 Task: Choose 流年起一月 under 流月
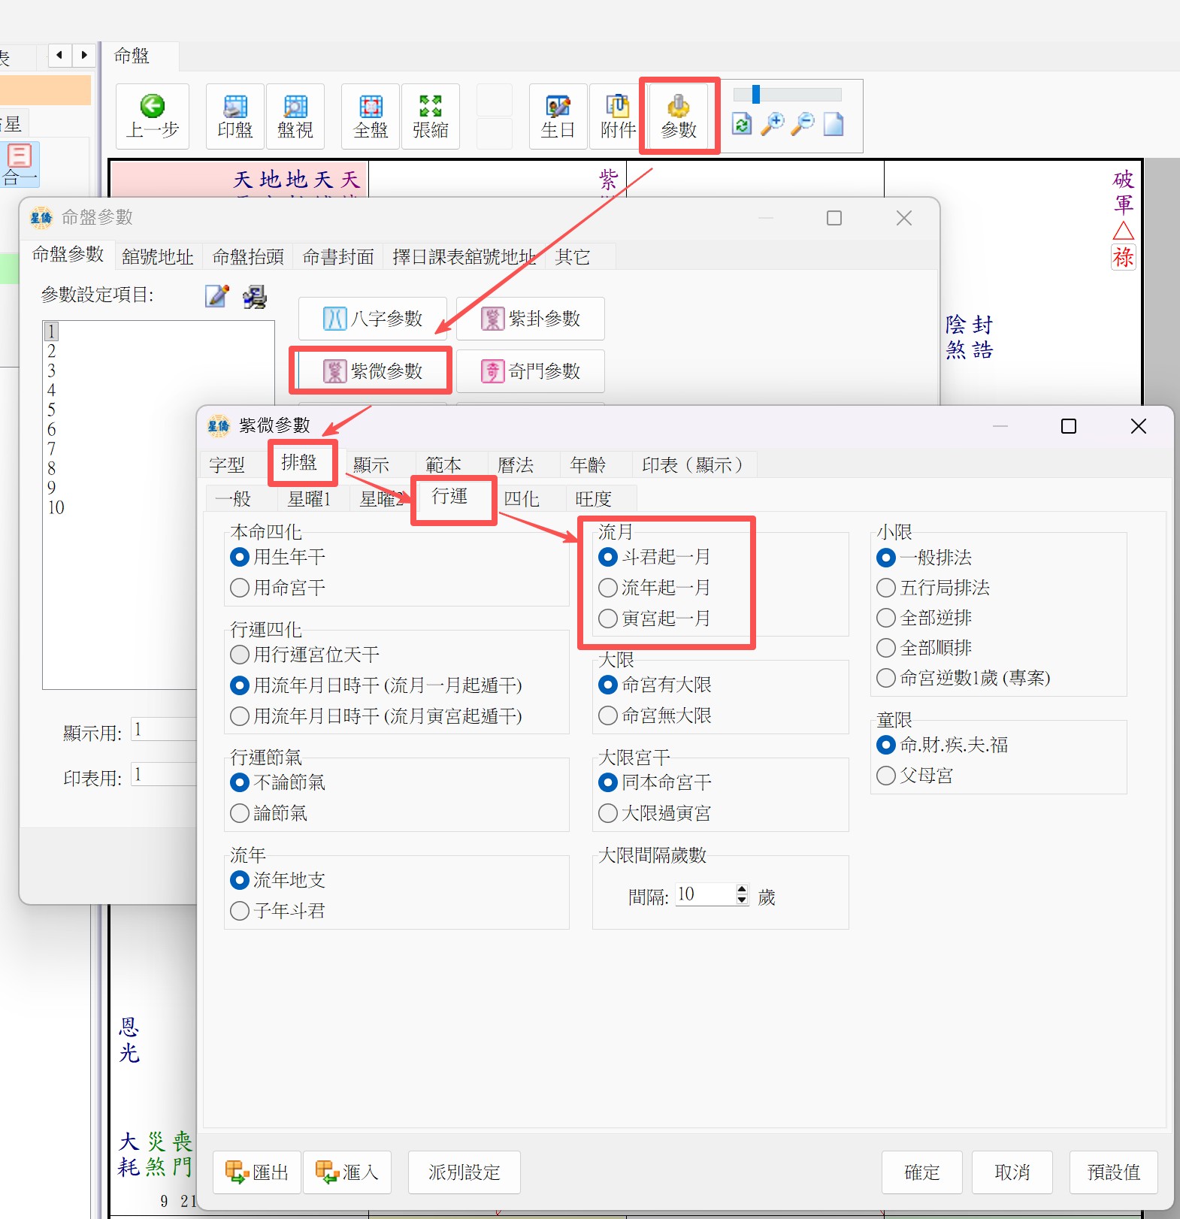[x=608, y=588]
